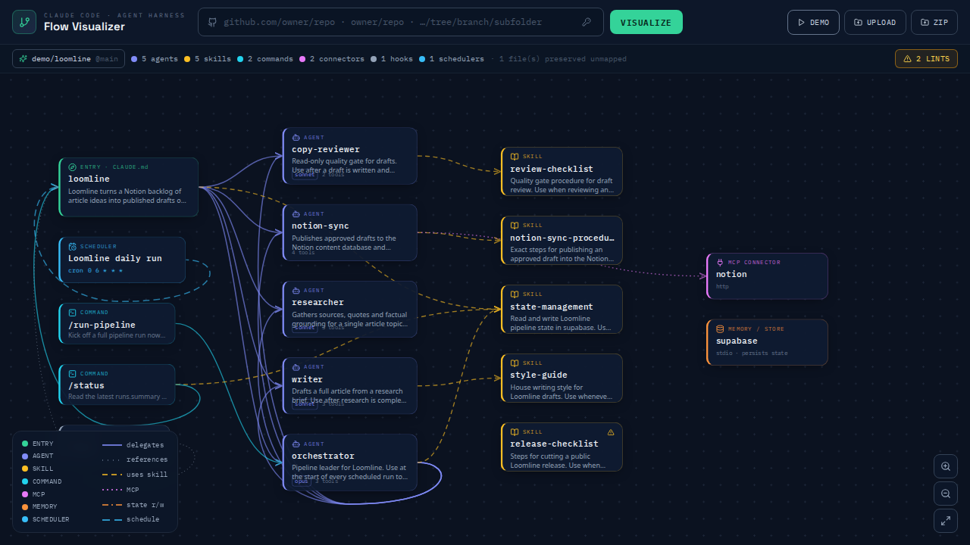Click the demo/loomline @main repo chip
Screen dimensions: 970x545
point(68,59)
